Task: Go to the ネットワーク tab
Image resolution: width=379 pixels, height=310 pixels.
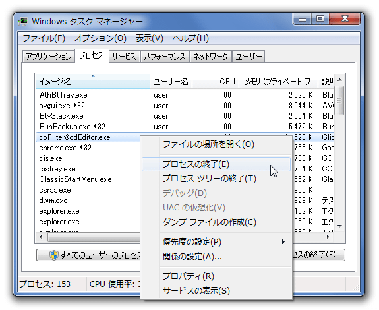Action: [x=211, y=57]
